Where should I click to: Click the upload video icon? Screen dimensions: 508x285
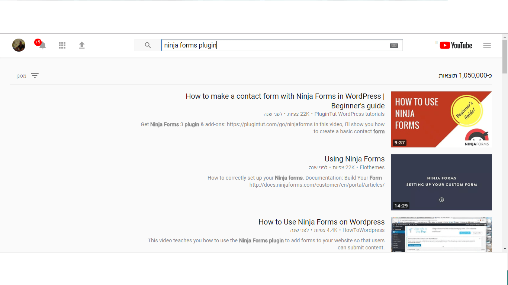82,45
